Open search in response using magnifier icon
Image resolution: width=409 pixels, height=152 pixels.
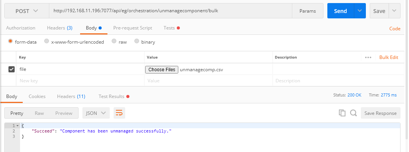point(354,113)
